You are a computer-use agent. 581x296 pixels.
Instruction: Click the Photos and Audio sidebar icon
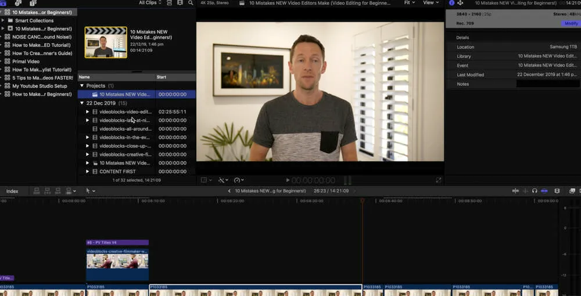(x=18, y=3)
